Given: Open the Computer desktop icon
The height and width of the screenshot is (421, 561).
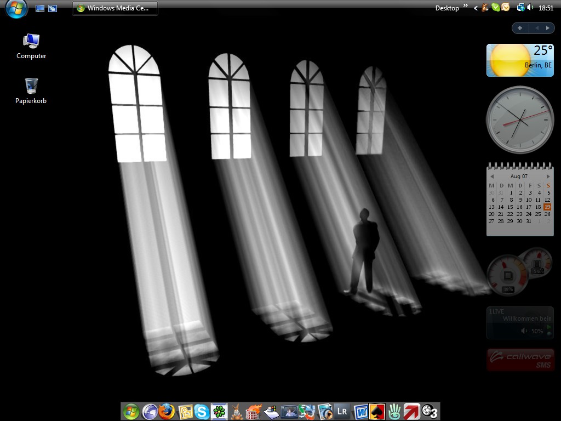Looking at the screenshot, I should 31,42.
